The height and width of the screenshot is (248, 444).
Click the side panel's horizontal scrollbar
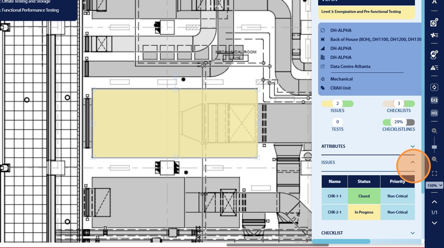click(x=341, y=241)
